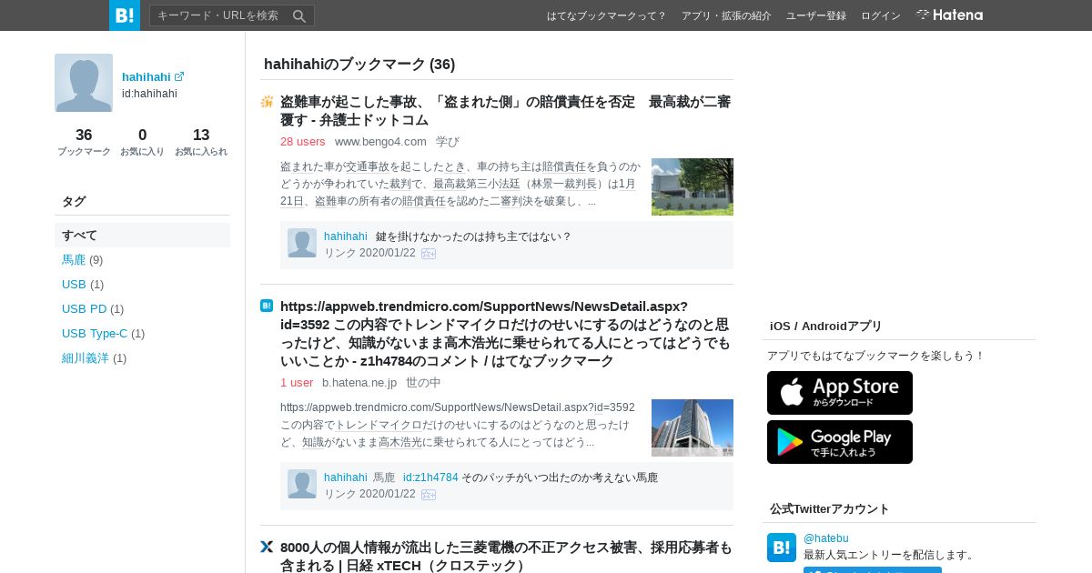The image size is (1092, 573).
Task: Click 世の中 category link
Action: click(423, 382)
